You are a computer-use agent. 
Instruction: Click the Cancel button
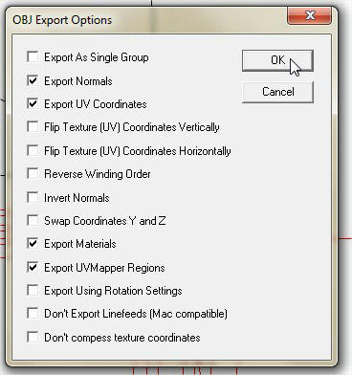coord(277,92)
